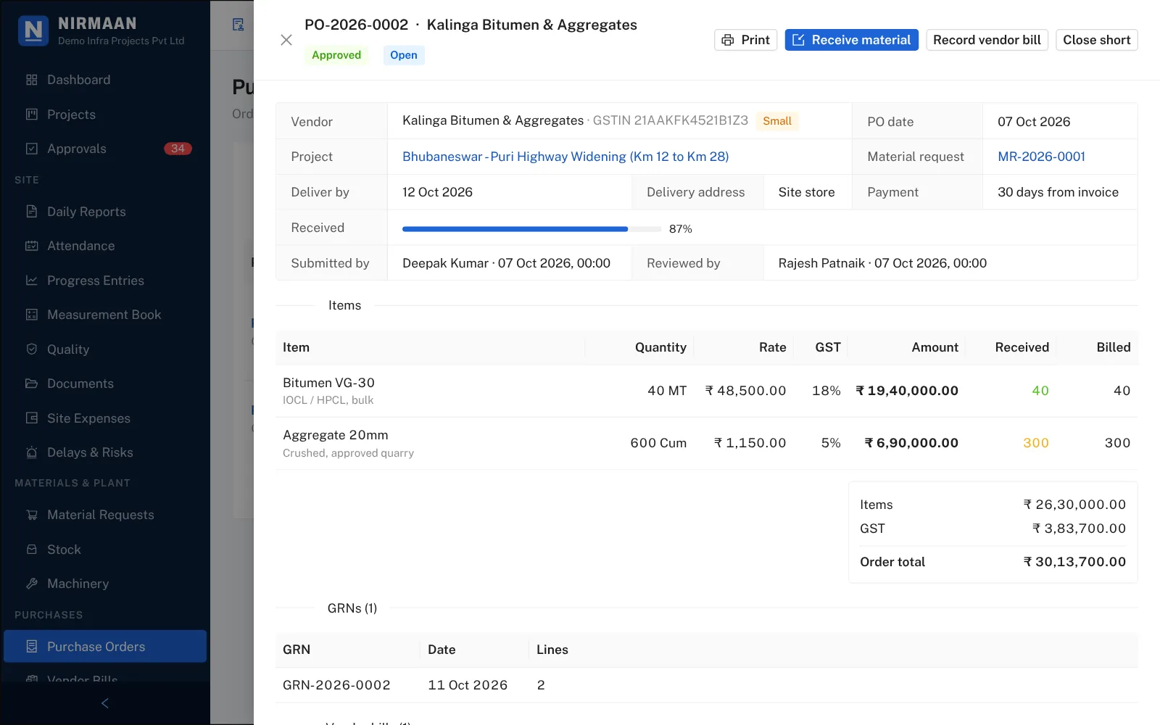Click the NIRMAAN logo icon

[33, 30]
